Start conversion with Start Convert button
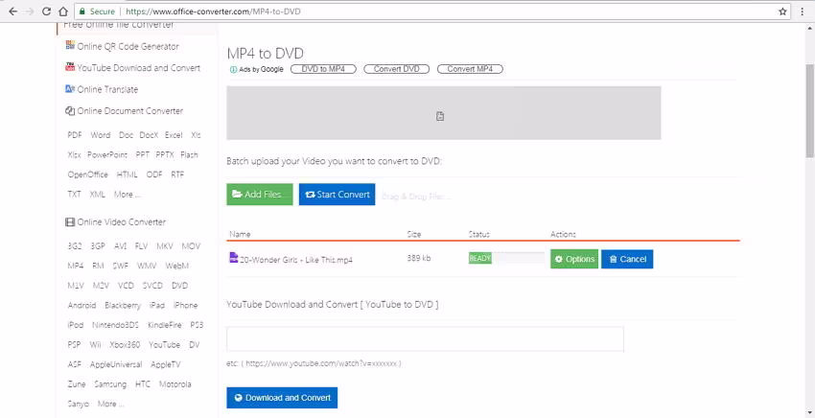815x418 pixels. (x=337, y=195)
